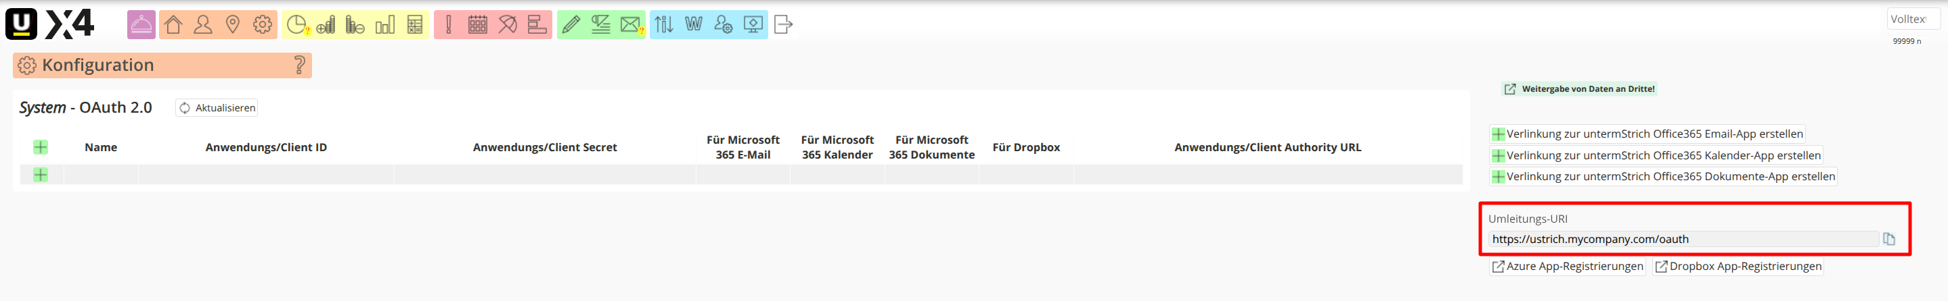The image size is (1948, 301).
Task: Click the pie chart report icon
Action: (296, 25)
